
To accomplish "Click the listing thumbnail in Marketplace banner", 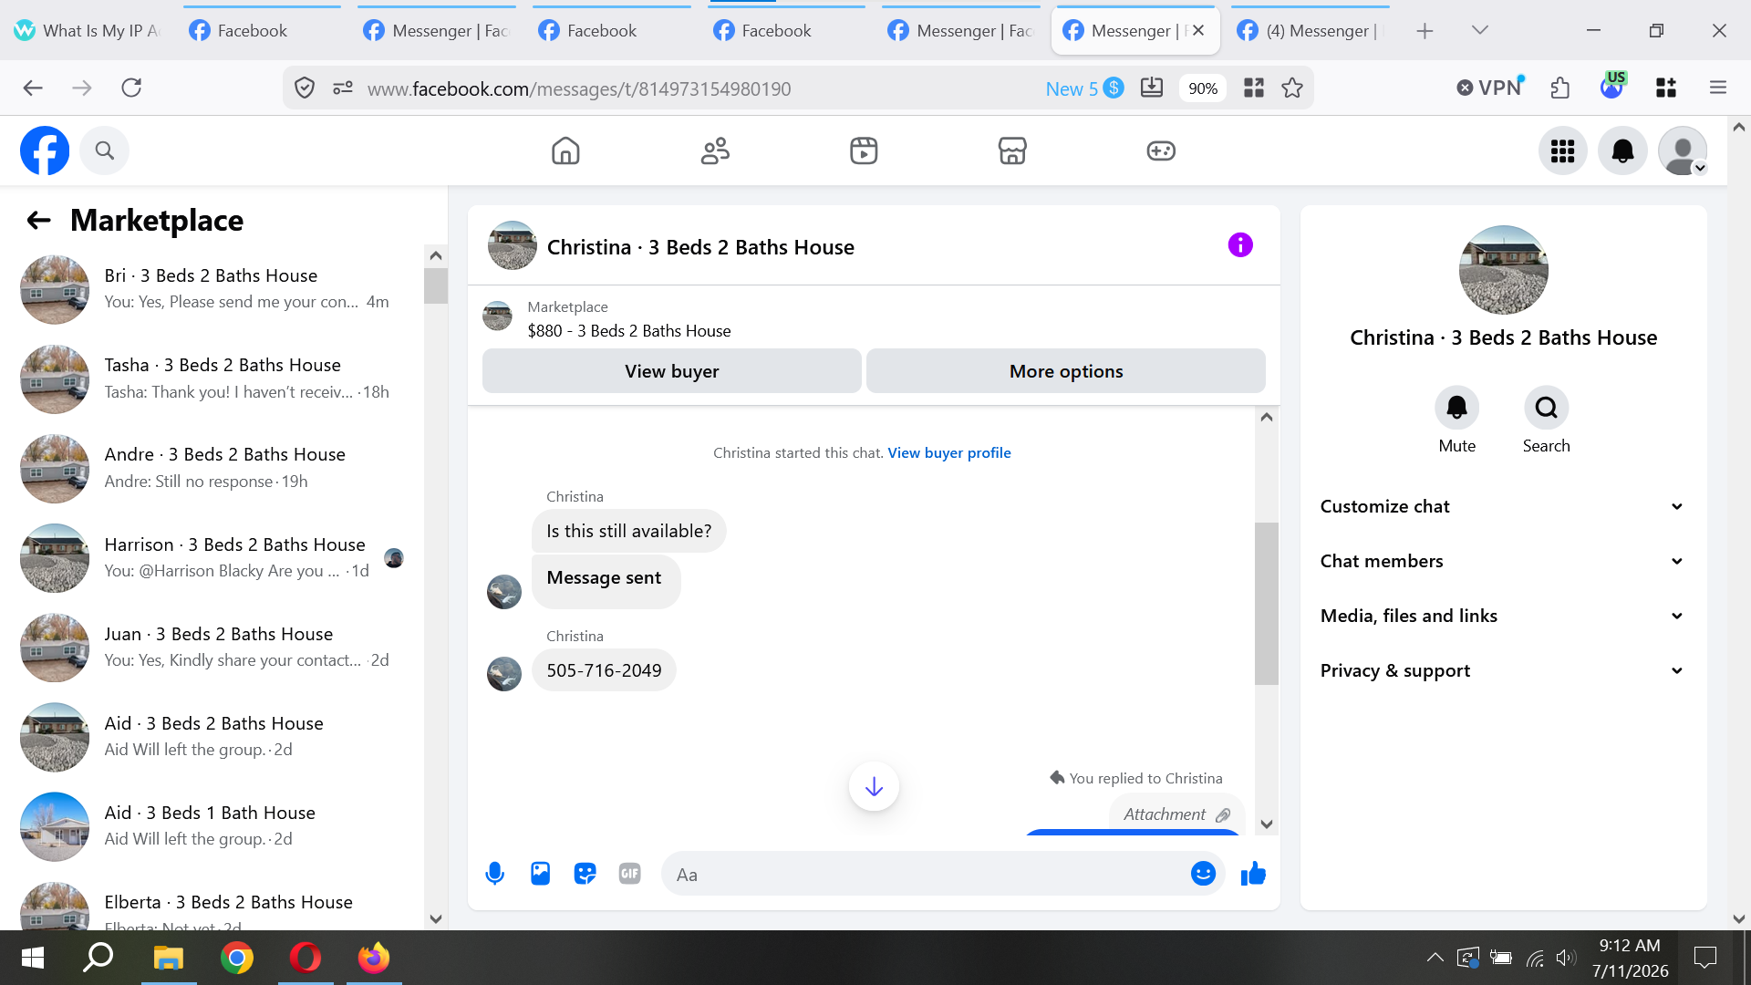I will tap(497, 316).
